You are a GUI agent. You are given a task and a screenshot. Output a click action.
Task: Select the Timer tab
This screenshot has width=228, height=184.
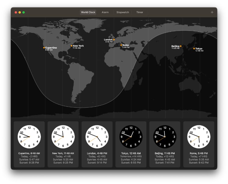click(140, 12)
